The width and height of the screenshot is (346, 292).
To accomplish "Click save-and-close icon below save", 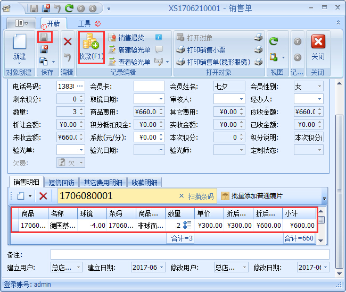I will tap(44, 49).
